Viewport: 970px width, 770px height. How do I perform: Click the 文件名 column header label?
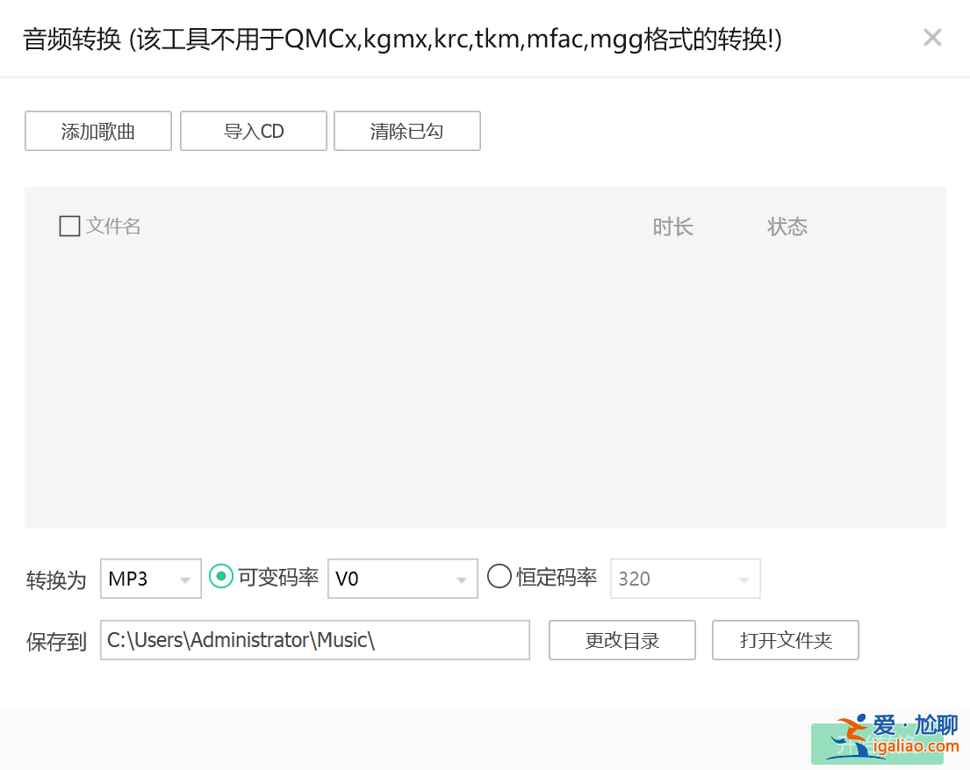[110, 226]
